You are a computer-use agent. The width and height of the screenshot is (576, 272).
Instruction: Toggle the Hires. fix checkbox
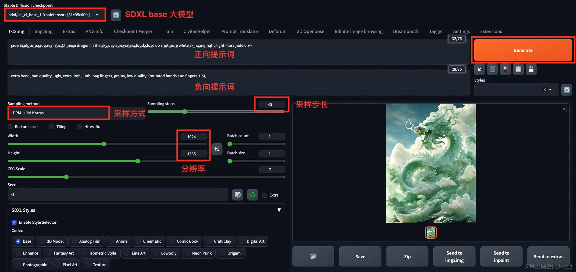[x=79, y=127]
